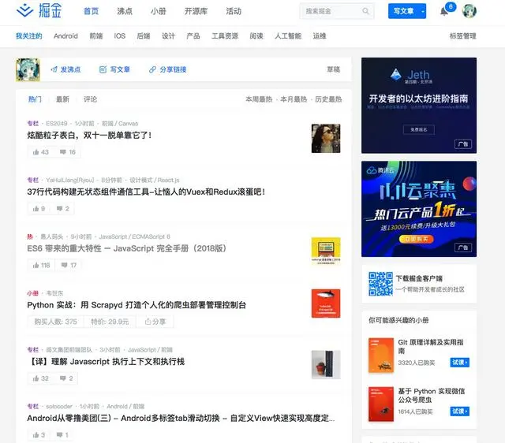Screen dimensions: 505x443
Task: Open Git 原理详解及实用指南 booklet
Action: click(x=430, y=347)
